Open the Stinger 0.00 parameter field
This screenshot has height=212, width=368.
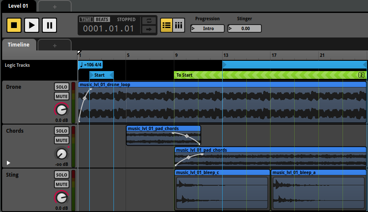click(x=244, y=28)
